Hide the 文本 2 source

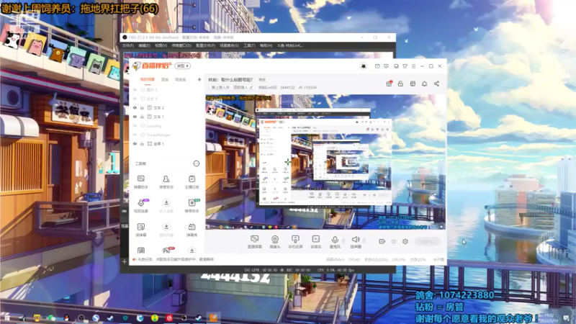point(135,107)
